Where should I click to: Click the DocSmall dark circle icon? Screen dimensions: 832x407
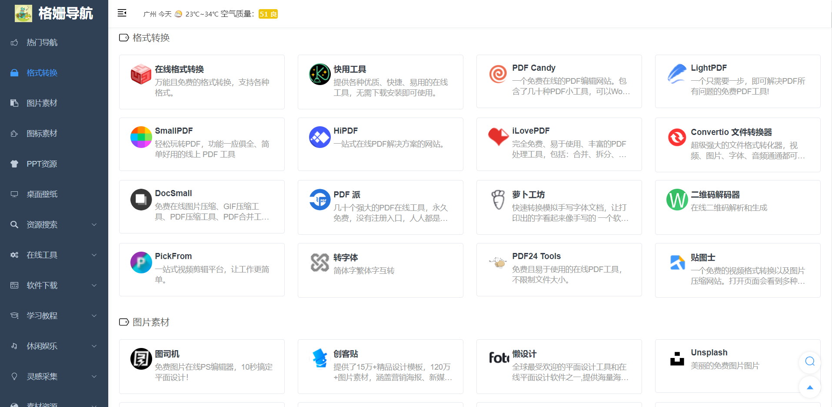click(x=141, y=200)
